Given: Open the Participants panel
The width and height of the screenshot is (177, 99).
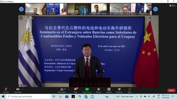Looking at the screenshot, I should click(62, 90).
